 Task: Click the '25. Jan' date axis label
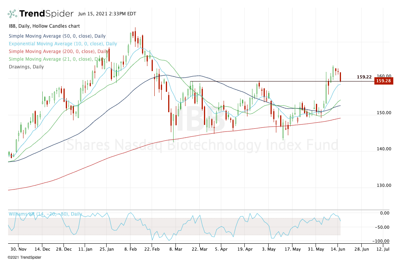[107, 249]
